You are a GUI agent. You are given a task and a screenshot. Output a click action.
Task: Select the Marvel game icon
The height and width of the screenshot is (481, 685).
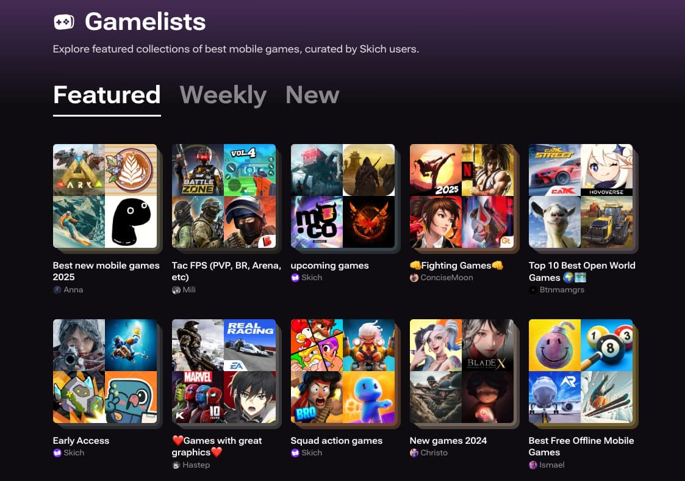click(x=198, y=397)
